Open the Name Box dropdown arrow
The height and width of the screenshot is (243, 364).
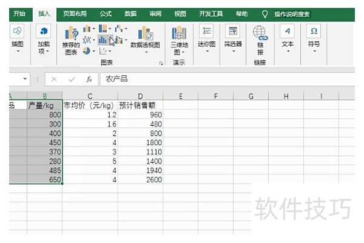click(x=25, y=79)
